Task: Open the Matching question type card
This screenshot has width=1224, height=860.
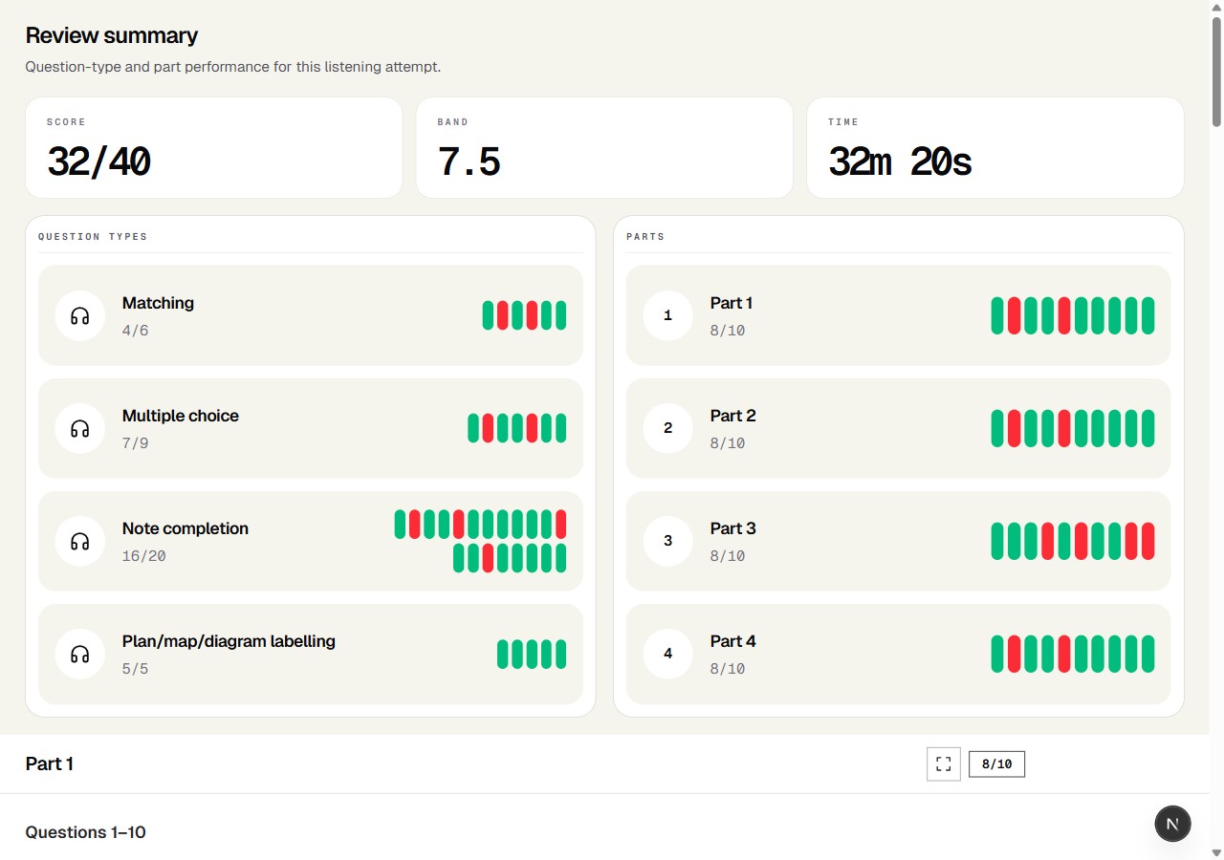Action: coord(311,315)
